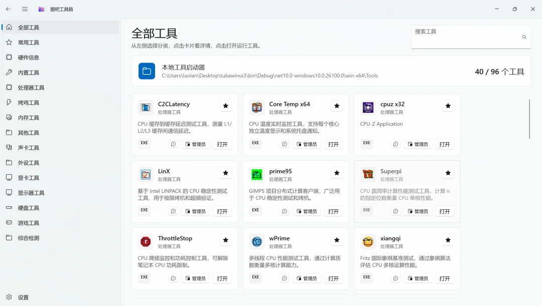Screen dimensions: 542x306
Task: Open 游戏工具 category
Action: (x=61, y=223)
